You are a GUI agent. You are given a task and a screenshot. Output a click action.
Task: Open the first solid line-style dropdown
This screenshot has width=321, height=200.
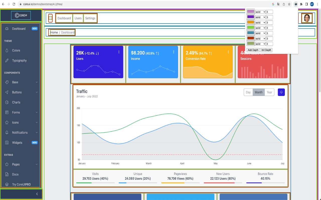coord(260,11)
